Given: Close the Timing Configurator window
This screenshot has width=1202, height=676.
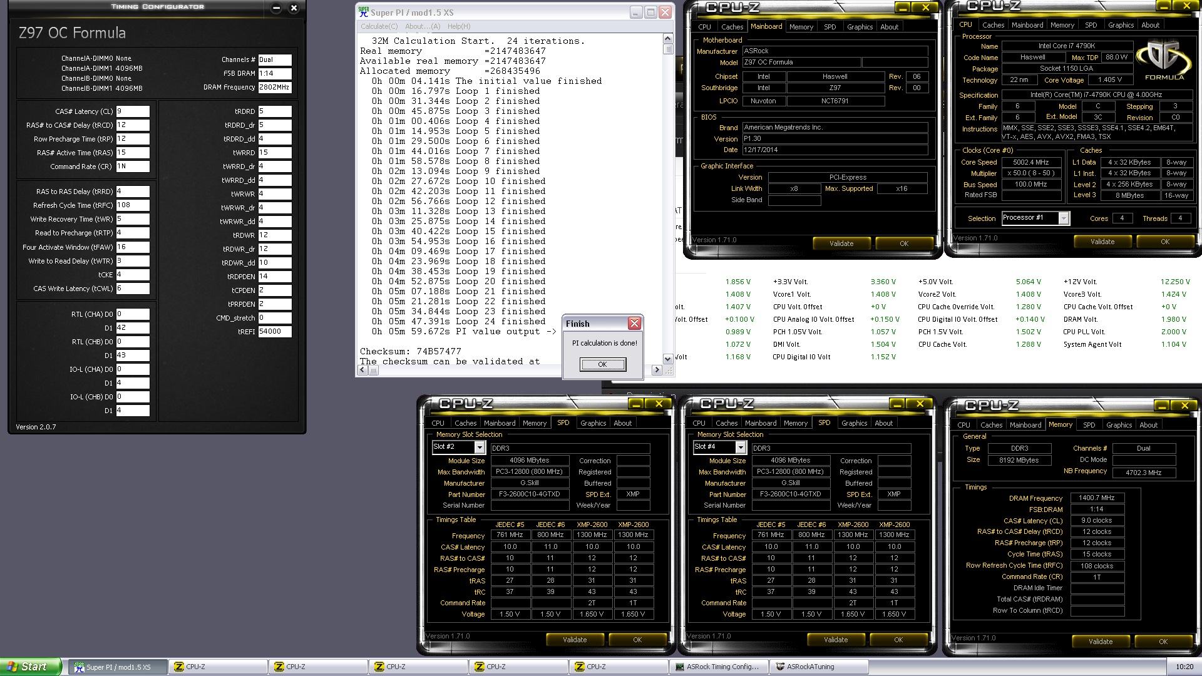Looking at the screenshot, I should click(x=294, y=8).
